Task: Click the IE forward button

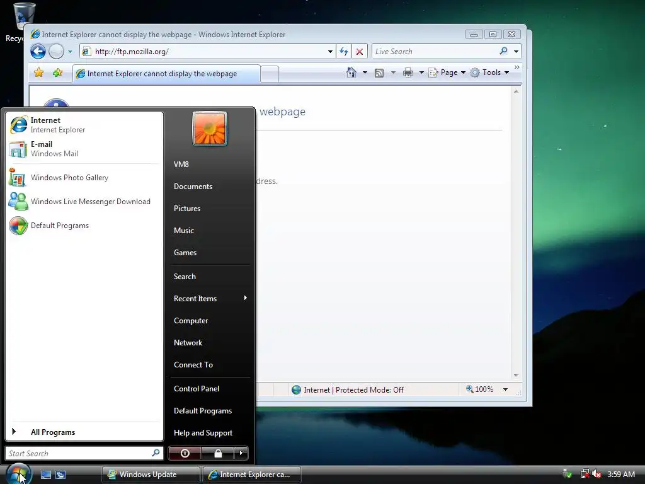Action: tap(56, 52)
